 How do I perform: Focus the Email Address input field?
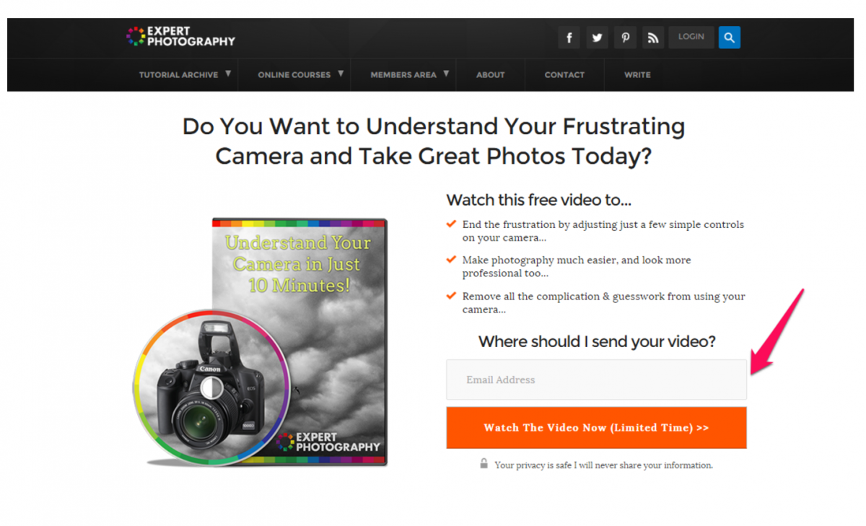596,380
